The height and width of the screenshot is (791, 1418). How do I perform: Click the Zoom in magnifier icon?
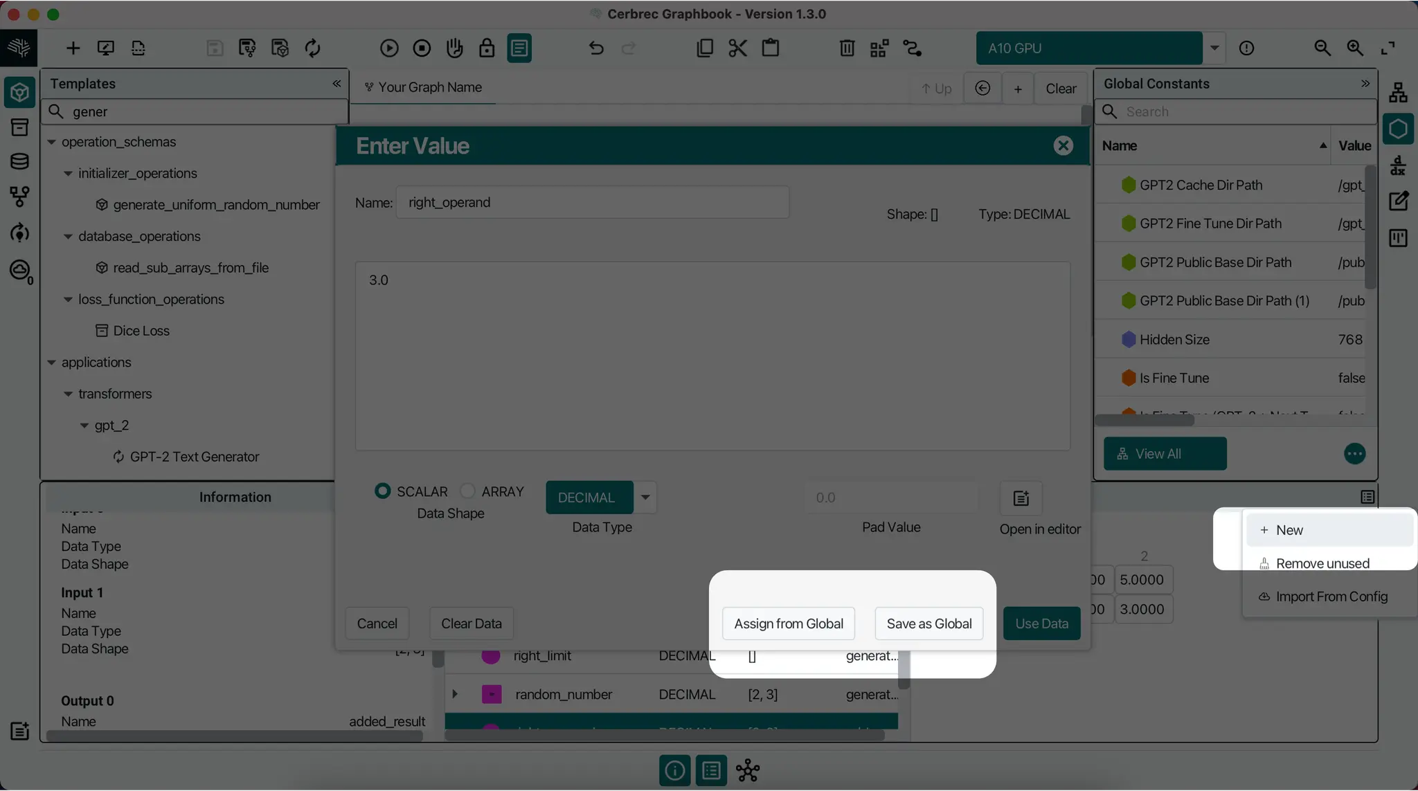[1355, 48]
